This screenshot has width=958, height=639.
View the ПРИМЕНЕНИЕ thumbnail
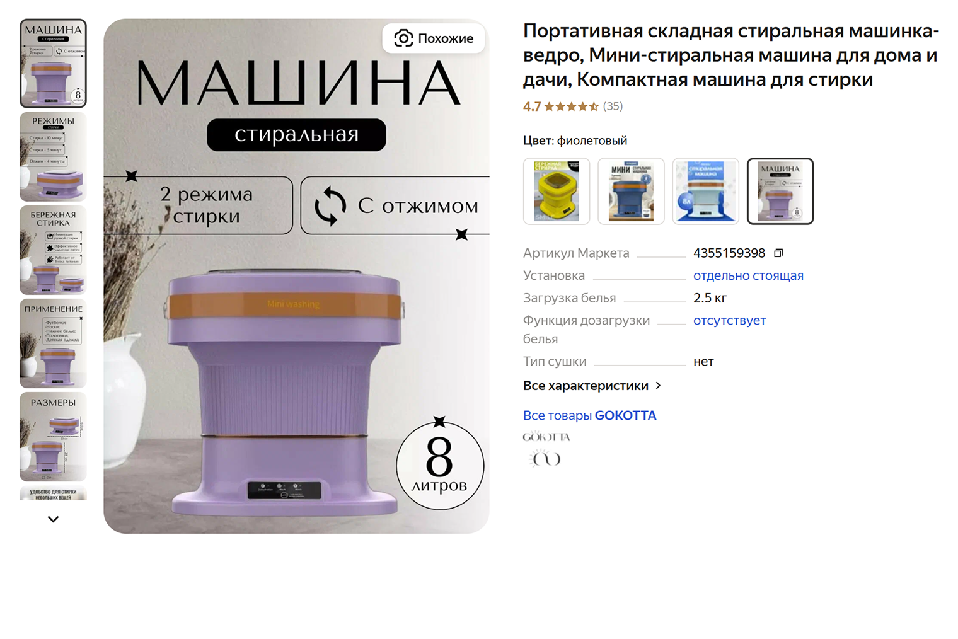53,343
